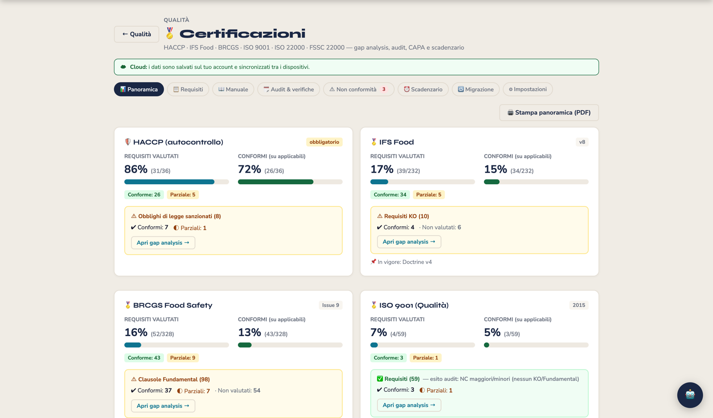Click the medal icon next to BRCGS Food Safety
The height and width of the screenshot is (418, 713).
pyautogui.click(x=127, y=305)
